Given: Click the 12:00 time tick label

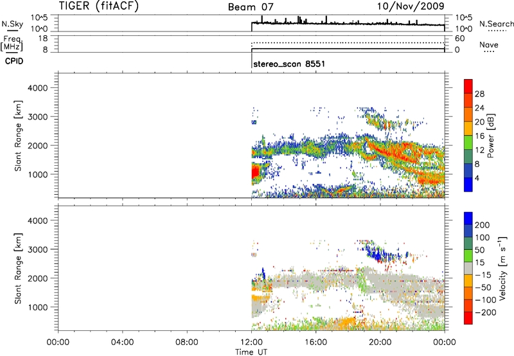Looking at the screenshot, I should [251, 343].
